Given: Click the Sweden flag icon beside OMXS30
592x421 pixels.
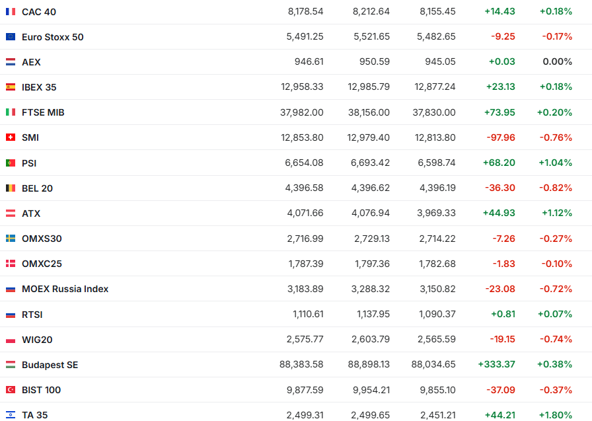Looking at the screenshot, I should [11, 239].
